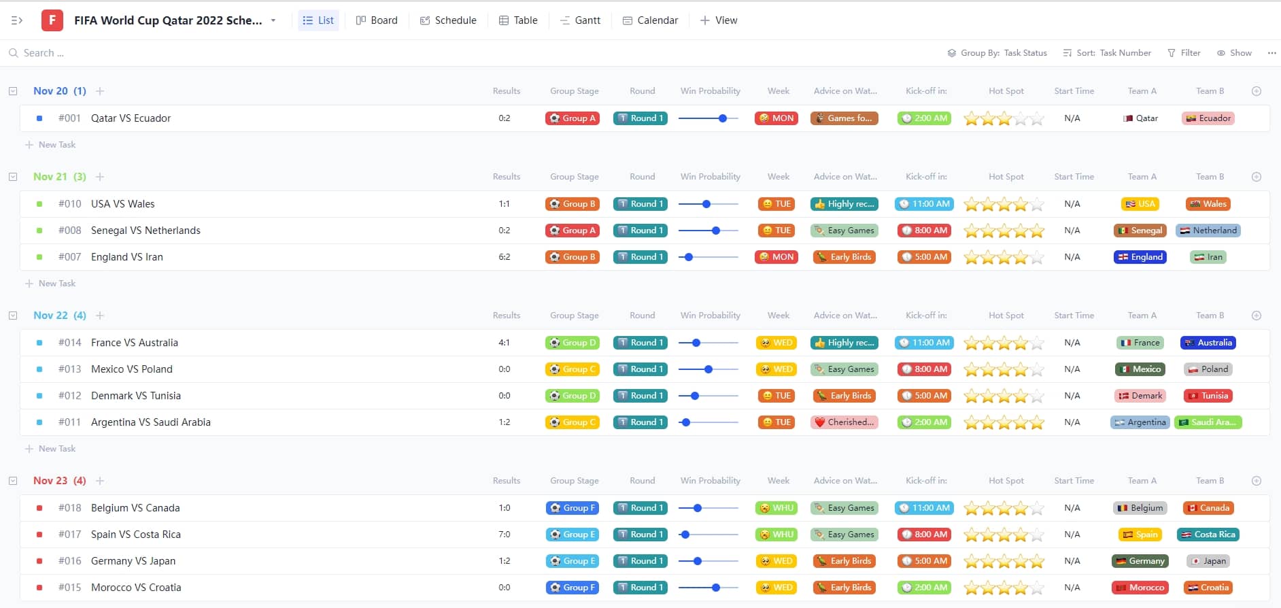Image resolution: width=1281 pixels, height=608 pixels.
Task: Click the red F project icon
Action: [52, 20]
